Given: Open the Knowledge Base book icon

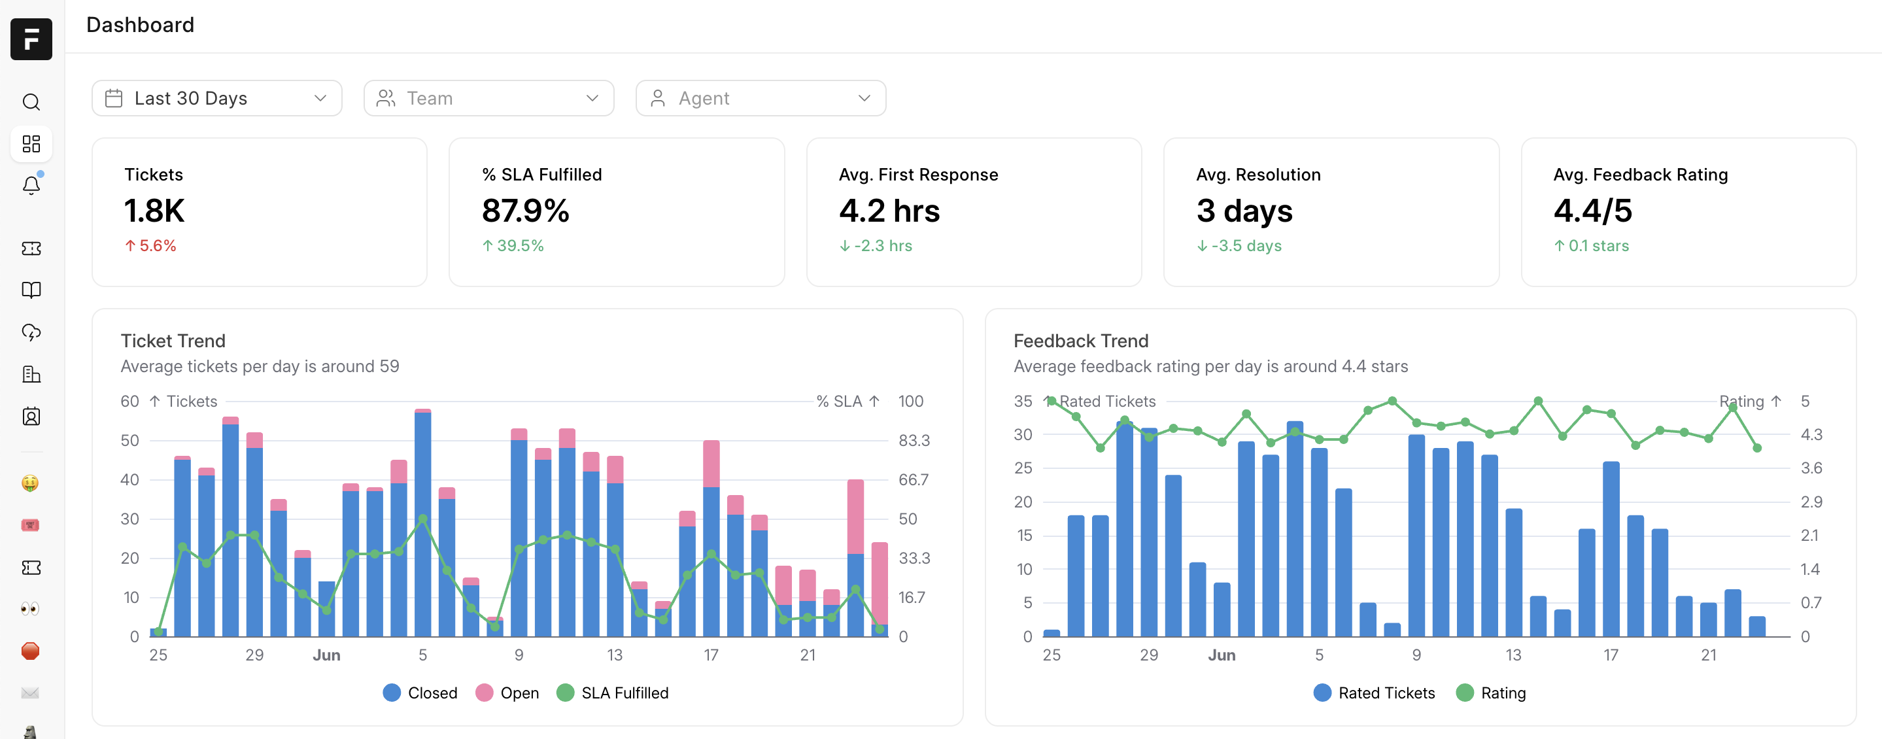Looking at the screenshot, I should tap(31, 290).
